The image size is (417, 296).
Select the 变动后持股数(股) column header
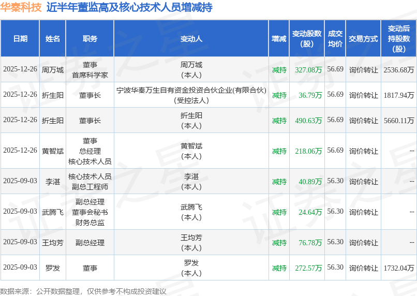399,39
